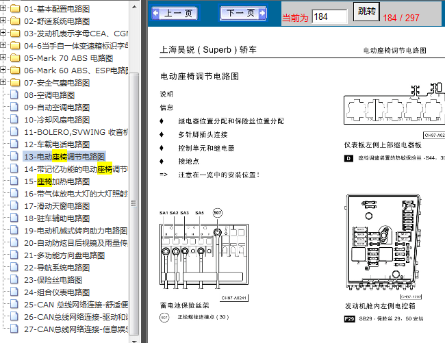Screen dimensions: 445x343
Task: Open 18-驻车辅助电路图 document
Action: click(57, 218)
